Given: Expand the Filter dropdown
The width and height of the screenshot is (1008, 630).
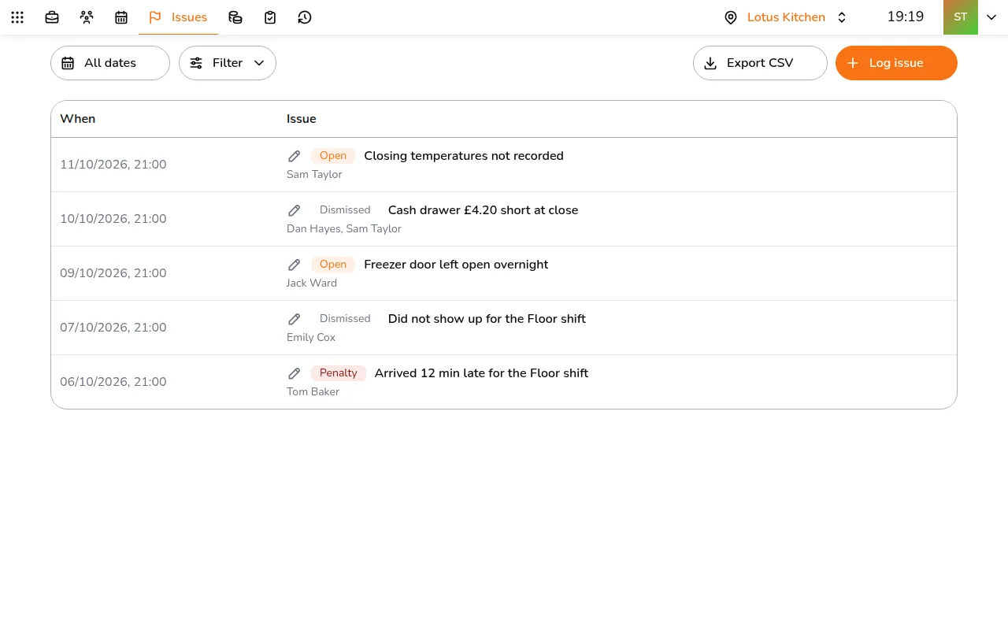Looking at the screenshot, I should (x=228, y=63).
